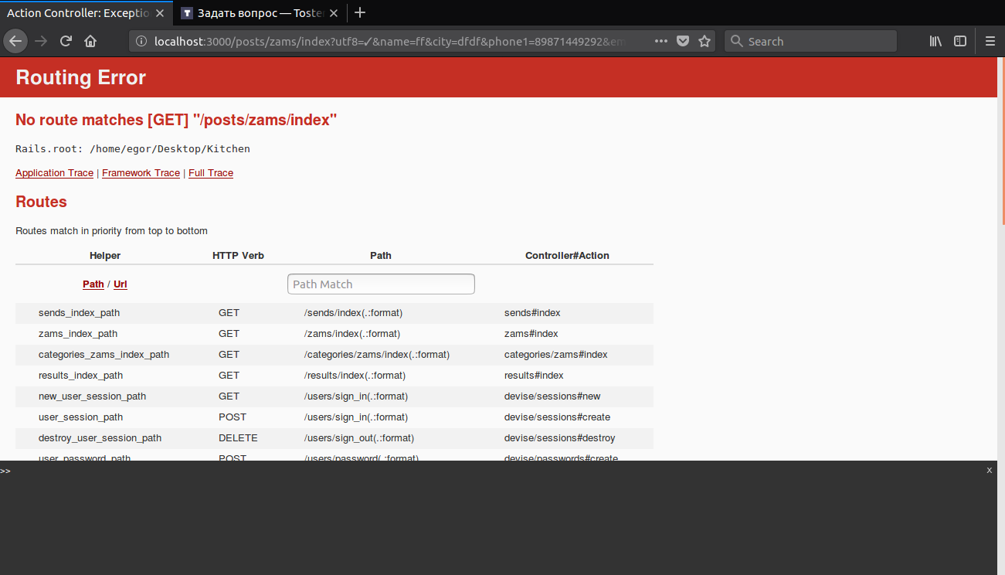Click the Path Match filter field

(x=381, y=284)
